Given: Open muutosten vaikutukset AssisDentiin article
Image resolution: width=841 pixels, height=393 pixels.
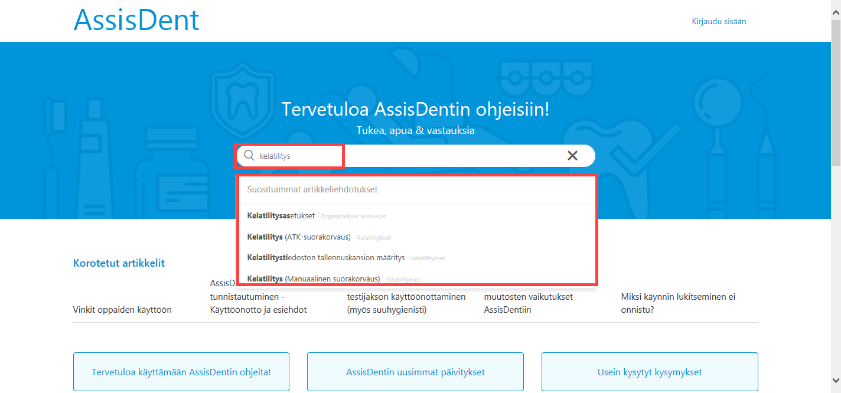Looking at the screenshot, I should (528, 303).
